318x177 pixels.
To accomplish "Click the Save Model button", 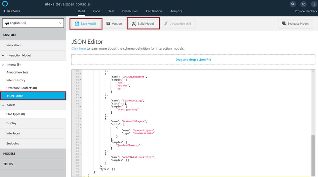I will coord(86,24).
